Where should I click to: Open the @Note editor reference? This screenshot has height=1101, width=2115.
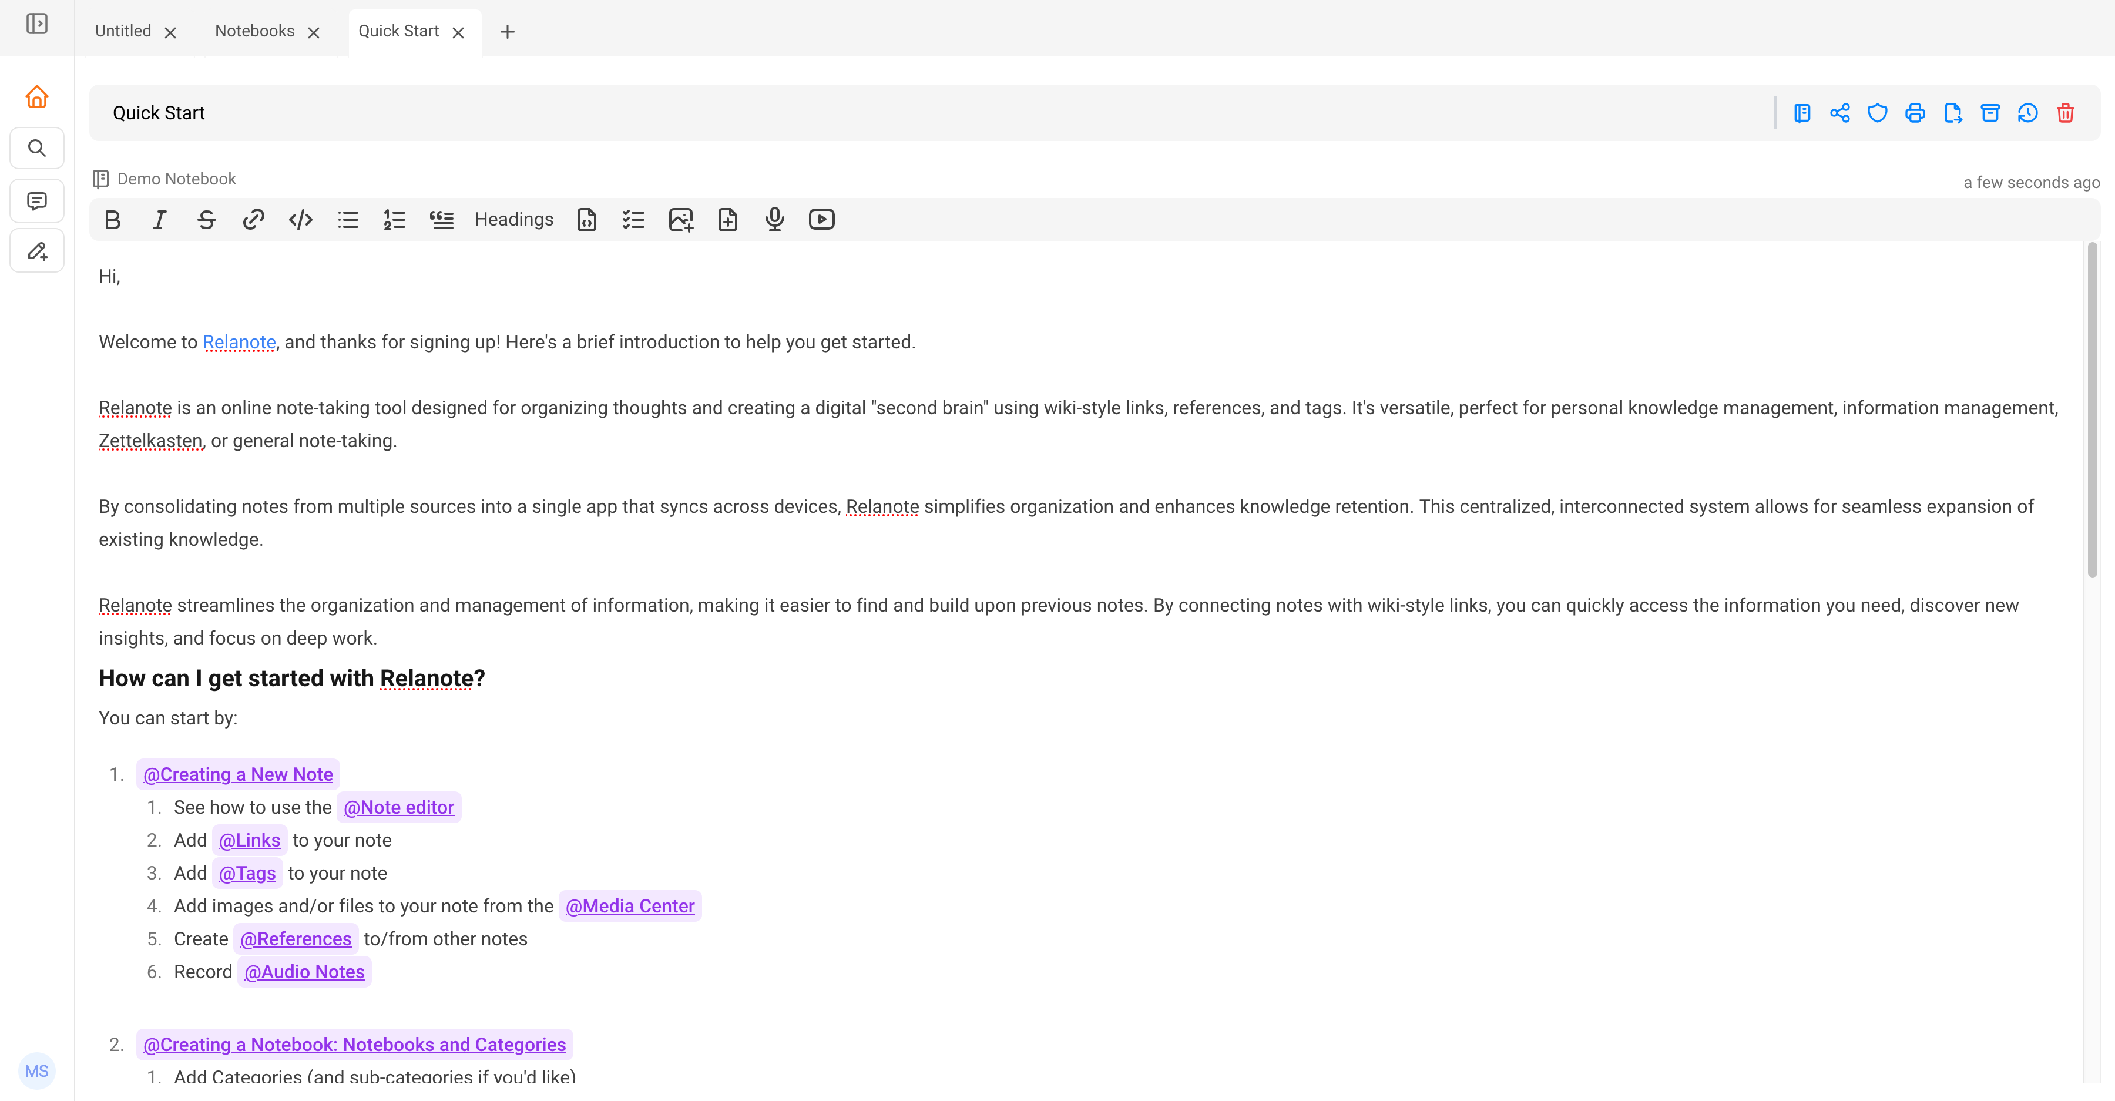tap(399, 807)
